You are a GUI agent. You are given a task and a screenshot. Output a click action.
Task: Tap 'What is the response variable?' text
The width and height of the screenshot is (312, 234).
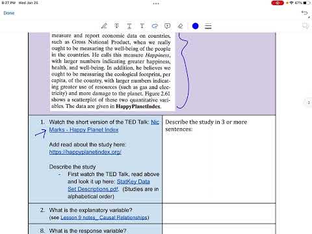88,231
